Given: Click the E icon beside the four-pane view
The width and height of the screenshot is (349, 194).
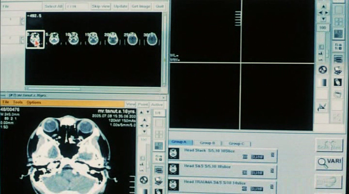Looking at the screenshot, I should tap(321, 47).
